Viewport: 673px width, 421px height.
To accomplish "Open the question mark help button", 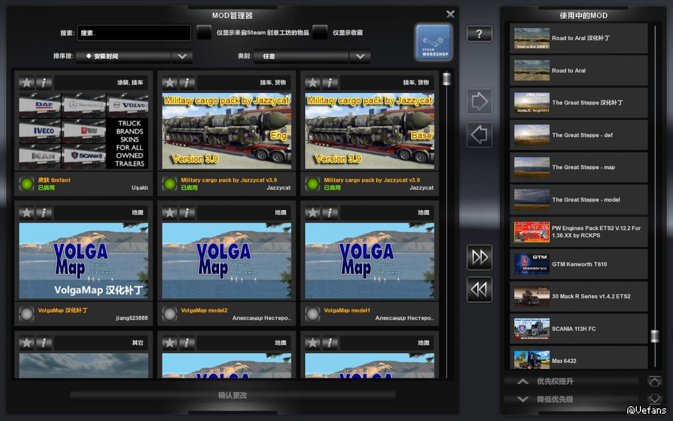I will point(479,34).
